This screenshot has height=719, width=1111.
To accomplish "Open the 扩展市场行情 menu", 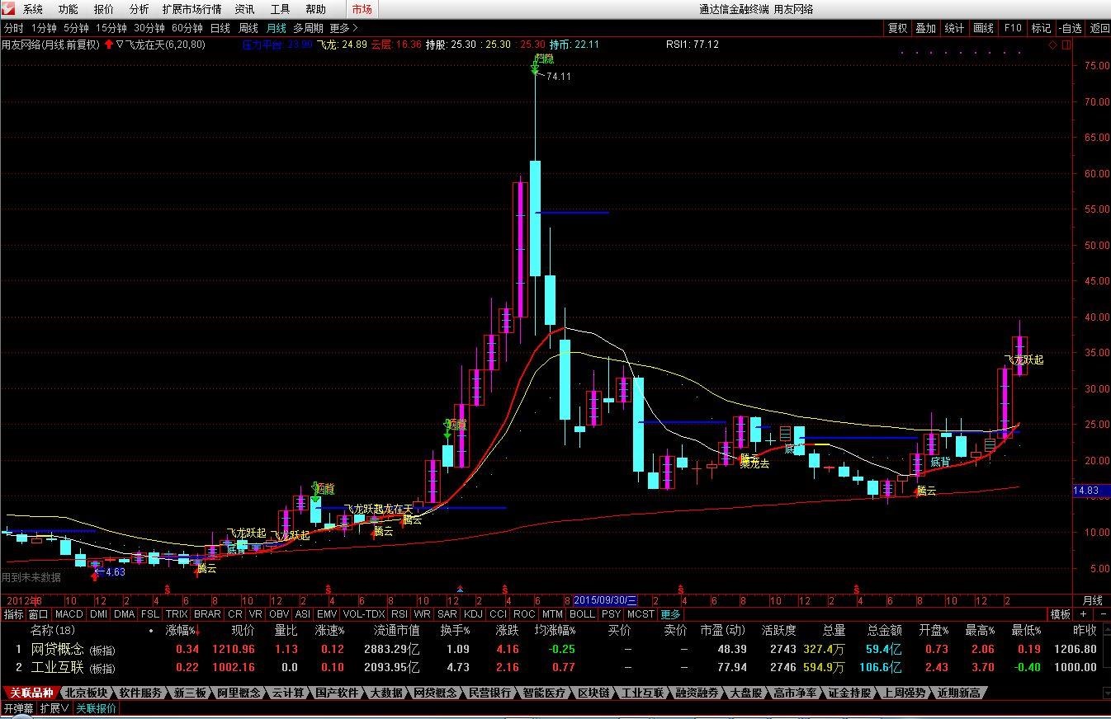I will pyautogui.click(x=192, y=9).
